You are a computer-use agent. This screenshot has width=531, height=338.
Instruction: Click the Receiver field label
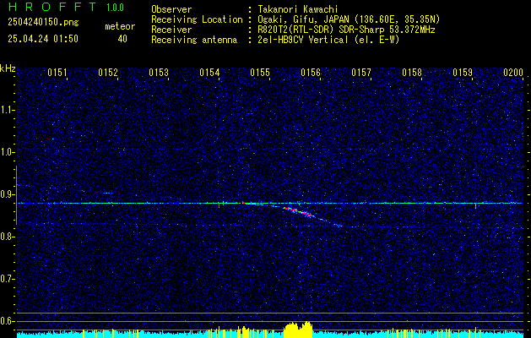(171, 30)
